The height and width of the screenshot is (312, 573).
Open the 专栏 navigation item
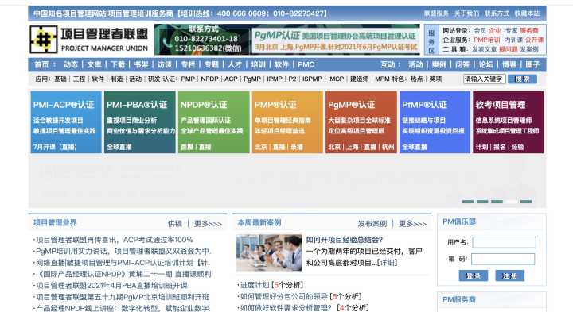pyautogui.click(x=188, y=64)
